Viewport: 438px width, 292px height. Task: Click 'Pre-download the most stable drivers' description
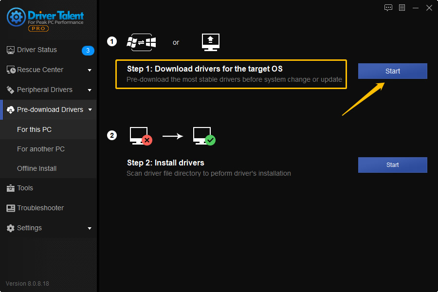coord(234,80)
